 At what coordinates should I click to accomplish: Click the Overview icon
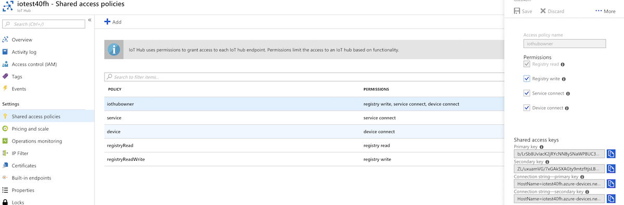point(5,40)
